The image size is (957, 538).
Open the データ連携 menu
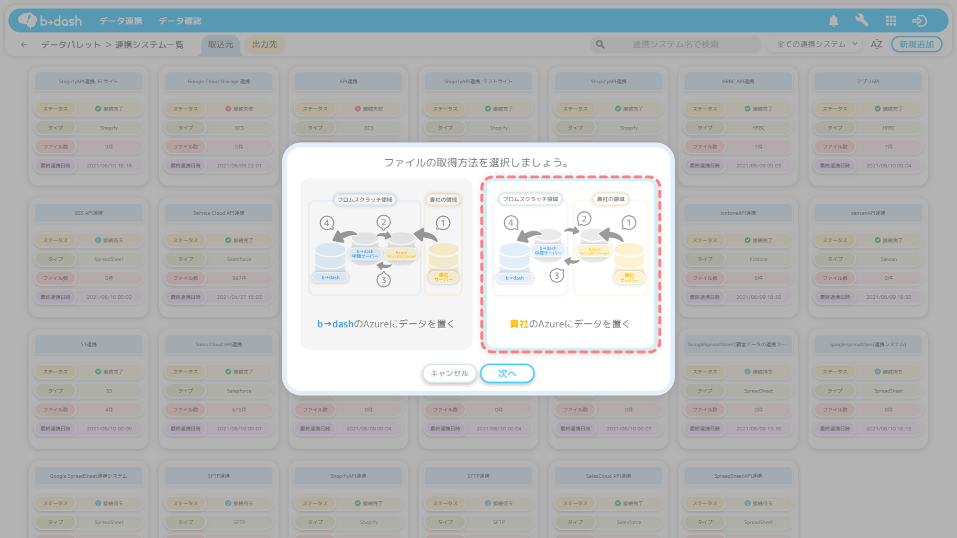(x=121, y=21)
